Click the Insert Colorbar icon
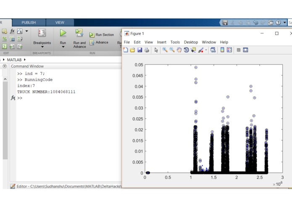This screenshot has width=292, height=207. pyautogui.click(x=222, y=50)
